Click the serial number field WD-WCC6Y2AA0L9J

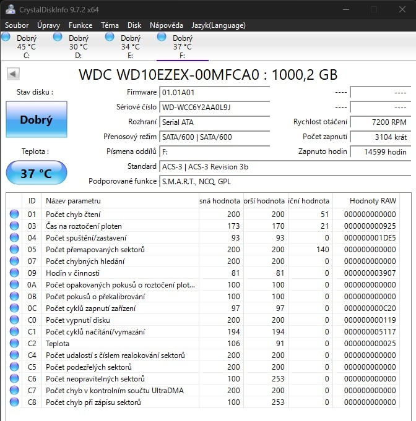[x=214, y=108]
